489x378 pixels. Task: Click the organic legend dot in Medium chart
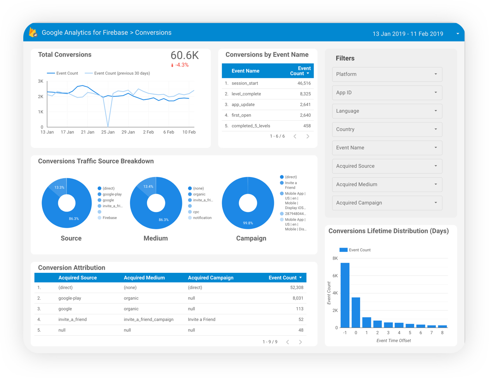tap(190, 194)
